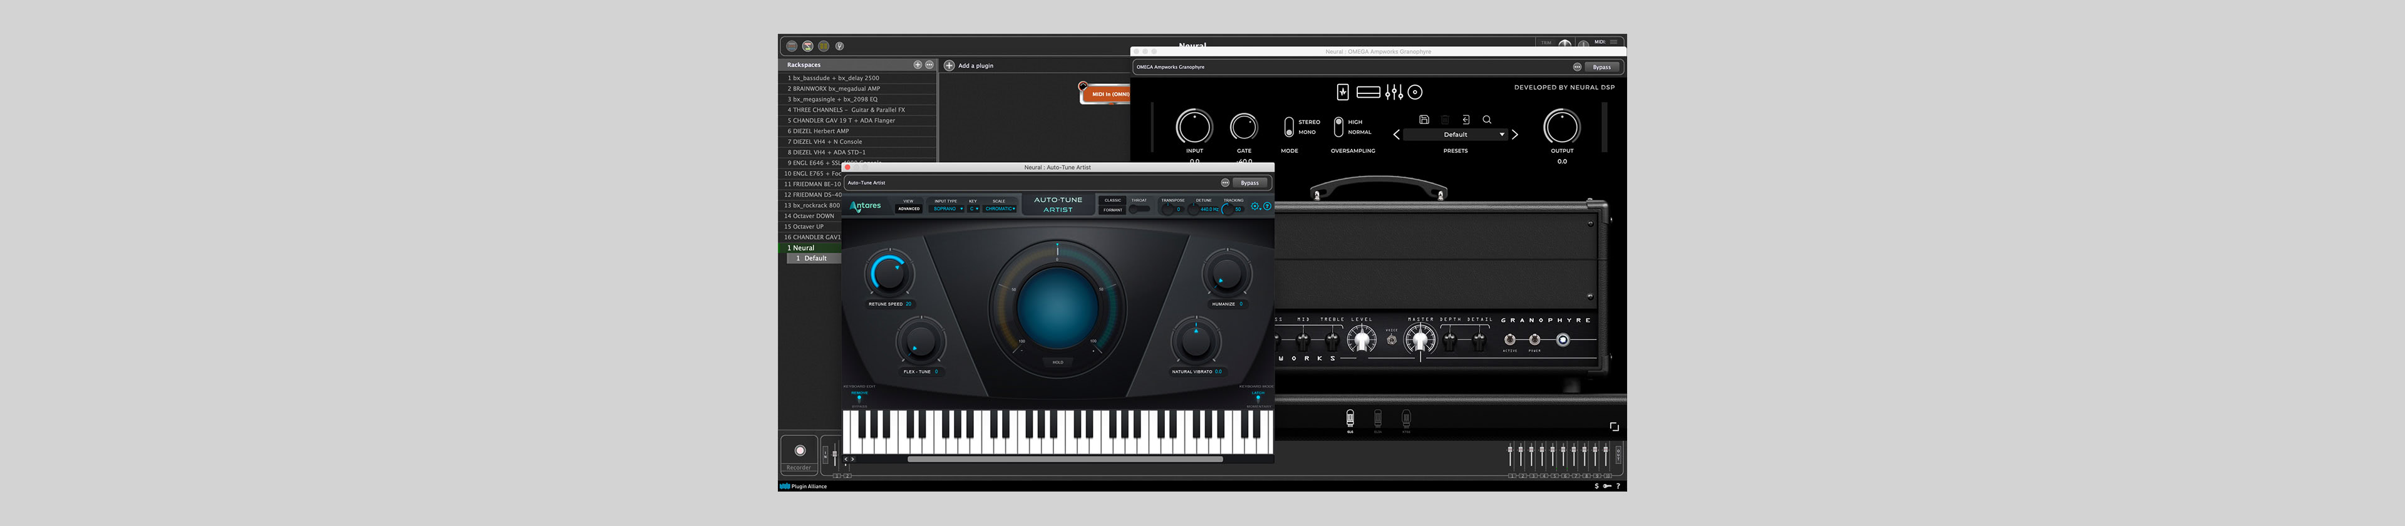The width and height of the screenshot is (2405, 526).
Task: Click the Humanize knob
Action: tap(1226, 274)
